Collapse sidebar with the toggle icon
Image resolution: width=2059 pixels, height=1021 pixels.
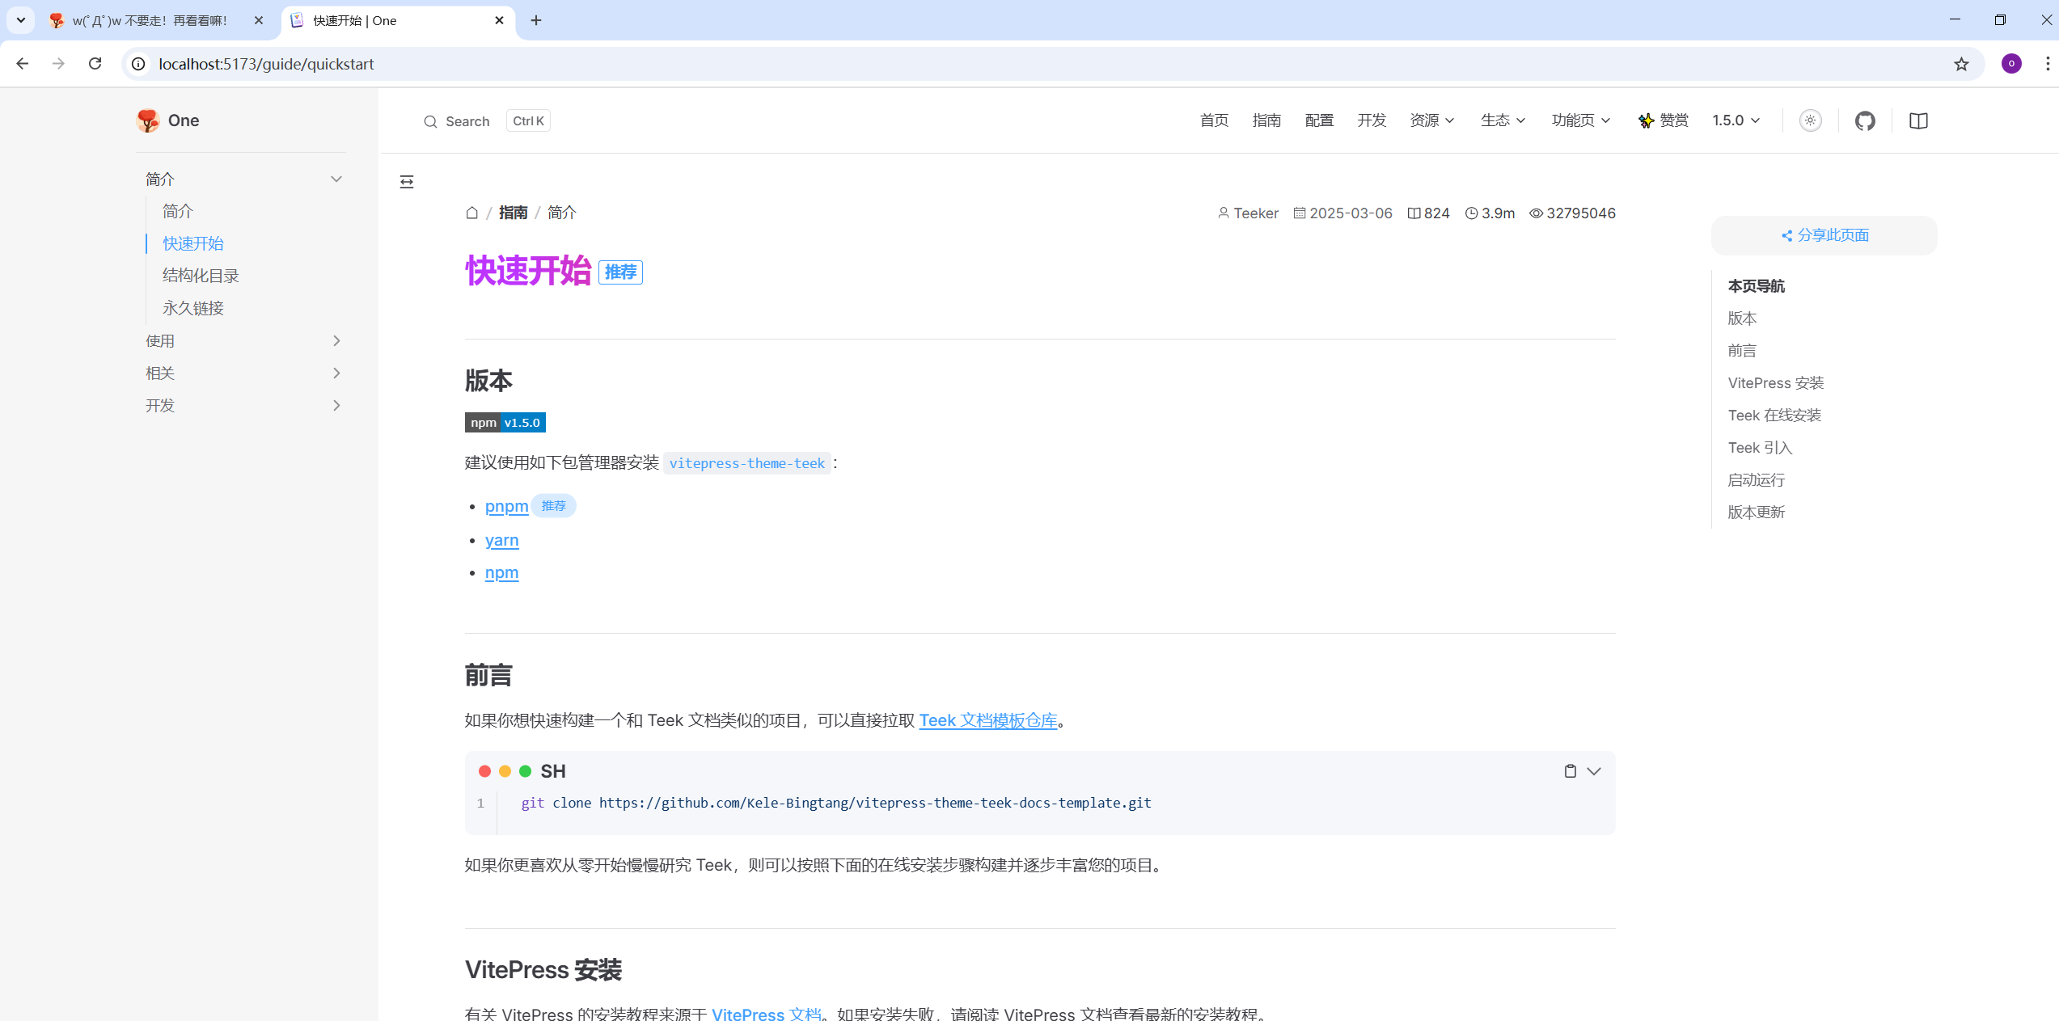pyautogui.click(x=407, y=182)
